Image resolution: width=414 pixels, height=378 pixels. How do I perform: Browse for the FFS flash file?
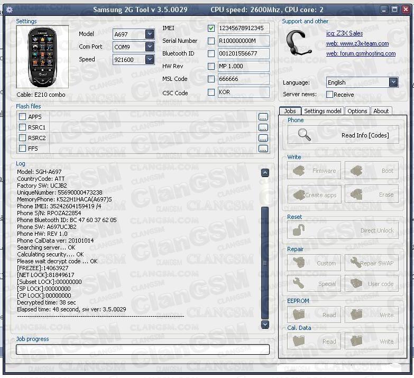point(263,149)
